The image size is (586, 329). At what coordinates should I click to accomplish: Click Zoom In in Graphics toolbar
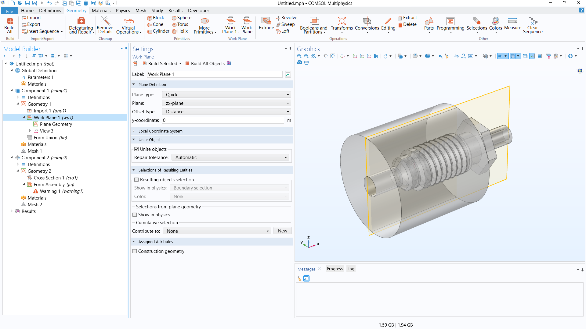click(x=299, y=56)
